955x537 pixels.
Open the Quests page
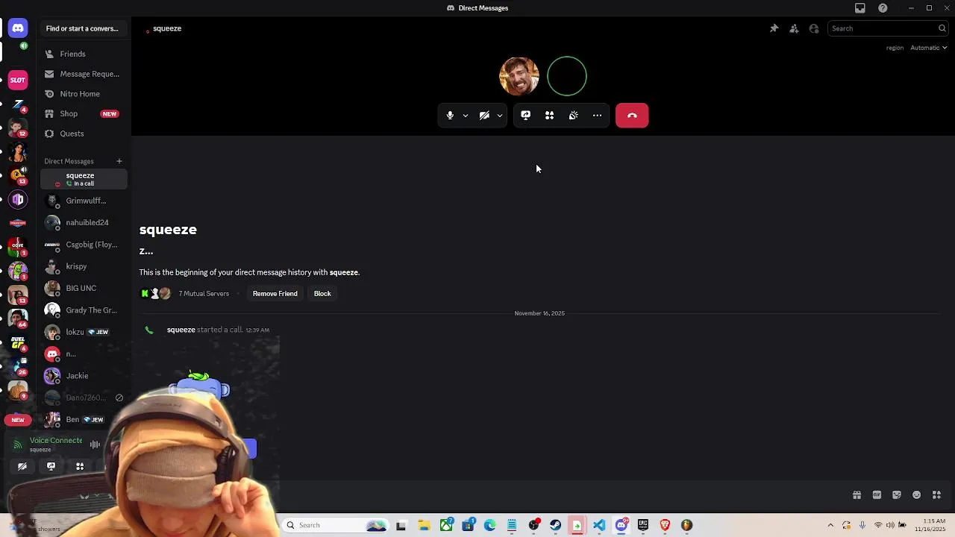click(84, 134)
